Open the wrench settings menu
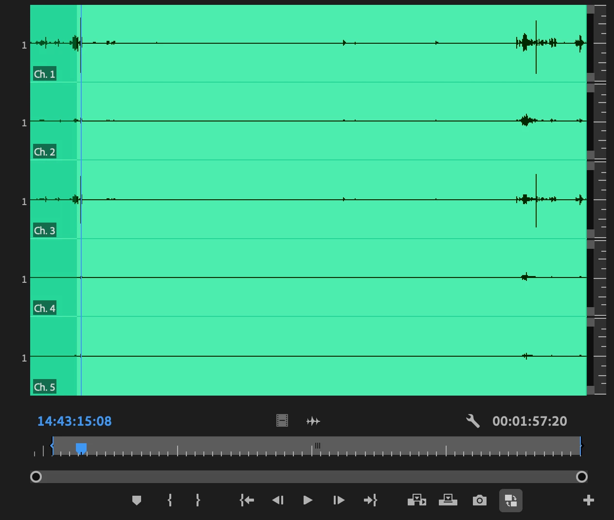The width and height of the screenshot is (614, 520). click(x=473, y=421)
